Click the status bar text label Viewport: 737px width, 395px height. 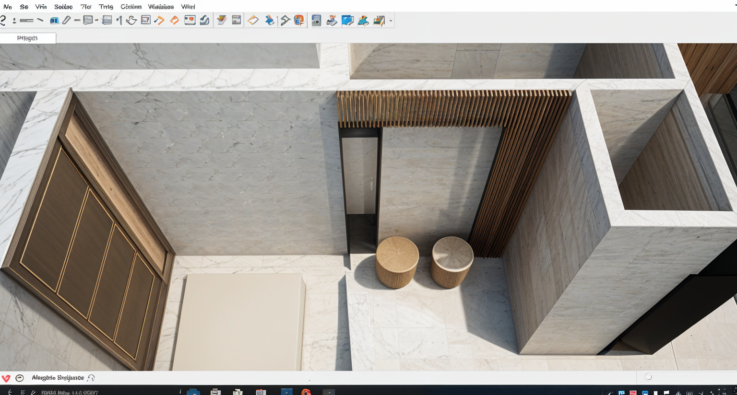[x=58, y=378]
